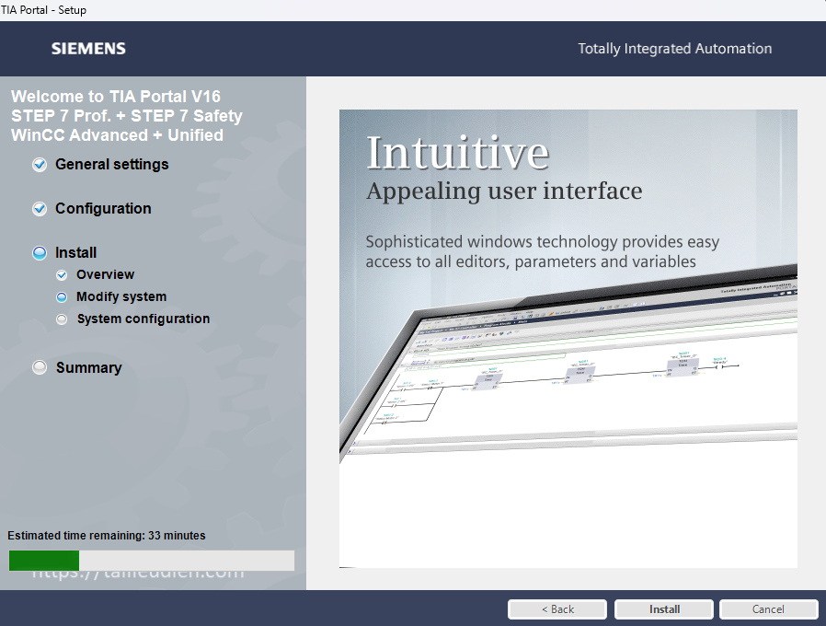Jump to the Summary step
Screen dimensions: 826x626
point(88,367)
